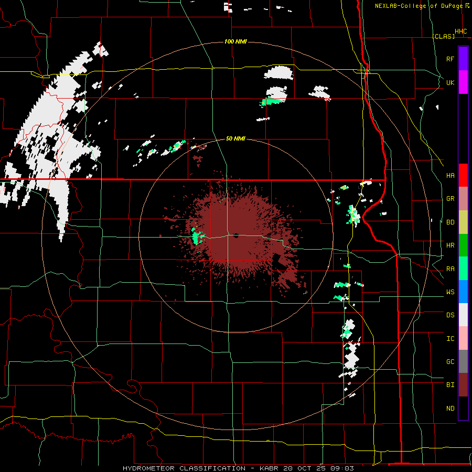The width and height of the screenshot is (472, 472).
Task: Click the "WS" legend label
Action: (450, 292)
